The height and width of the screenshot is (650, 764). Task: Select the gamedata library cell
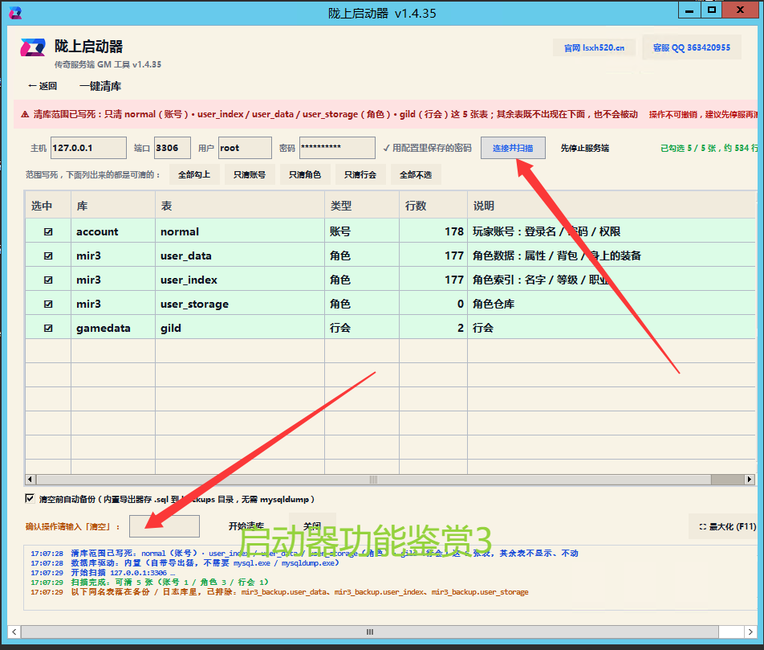point(113,329)
